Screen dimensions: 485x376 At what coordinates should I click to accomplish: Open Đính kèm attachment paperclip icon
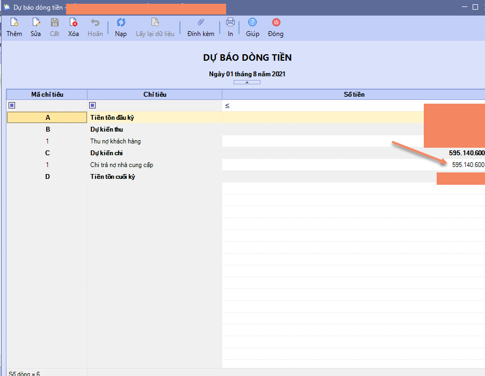pyautogui.click(x=201, y=23)
